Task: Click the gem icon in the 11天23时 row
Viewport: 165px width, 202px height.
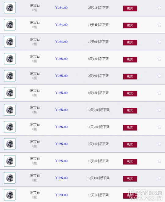Action: 10,127
